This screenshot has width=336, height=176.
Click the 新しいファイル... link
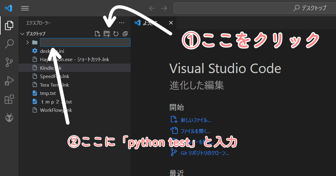(x=196, y=120)
